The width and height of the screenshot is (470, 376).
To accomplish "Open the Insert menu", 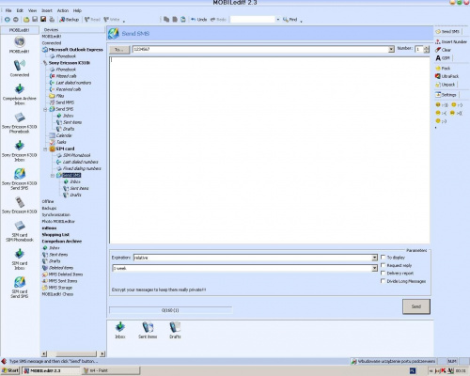I will 47,10.
